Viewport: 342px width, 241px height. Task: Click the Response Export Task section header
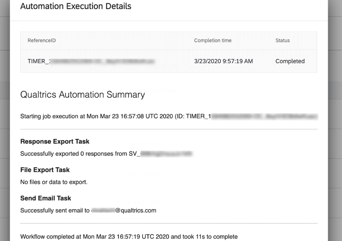(55, 141)
